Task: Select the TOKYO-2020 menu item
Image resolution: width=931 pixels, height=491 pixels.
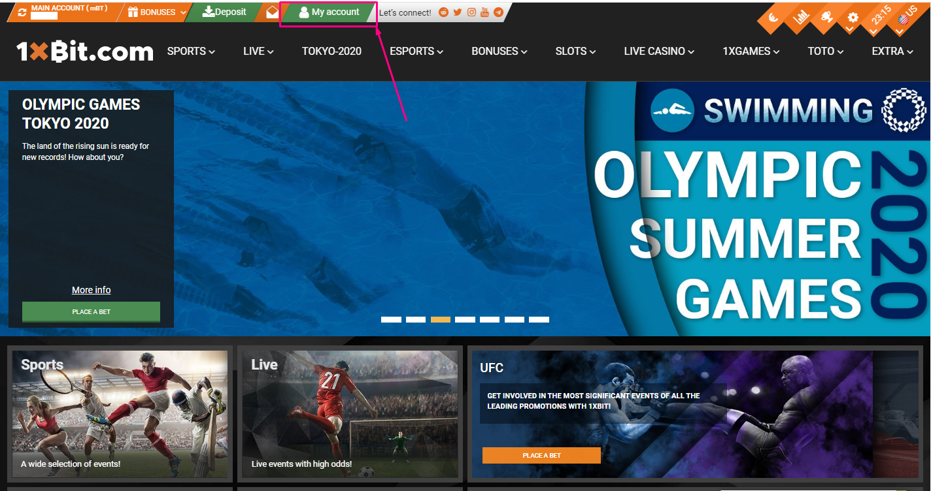Action: 331,51
